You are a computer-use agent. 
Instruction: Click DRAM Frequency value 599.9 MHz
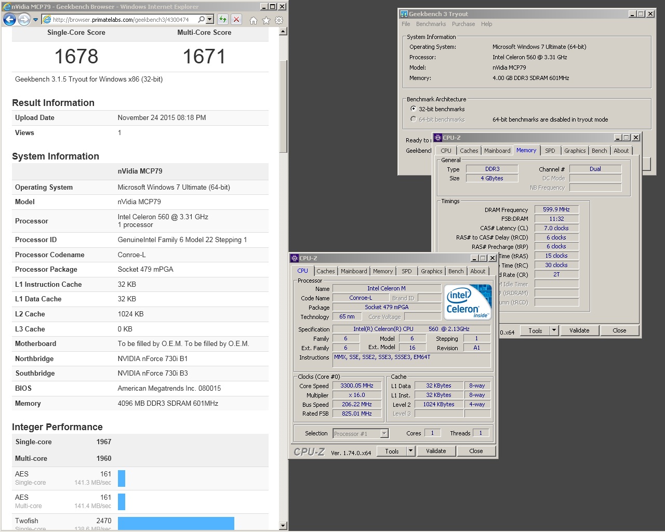click(556, 209)
